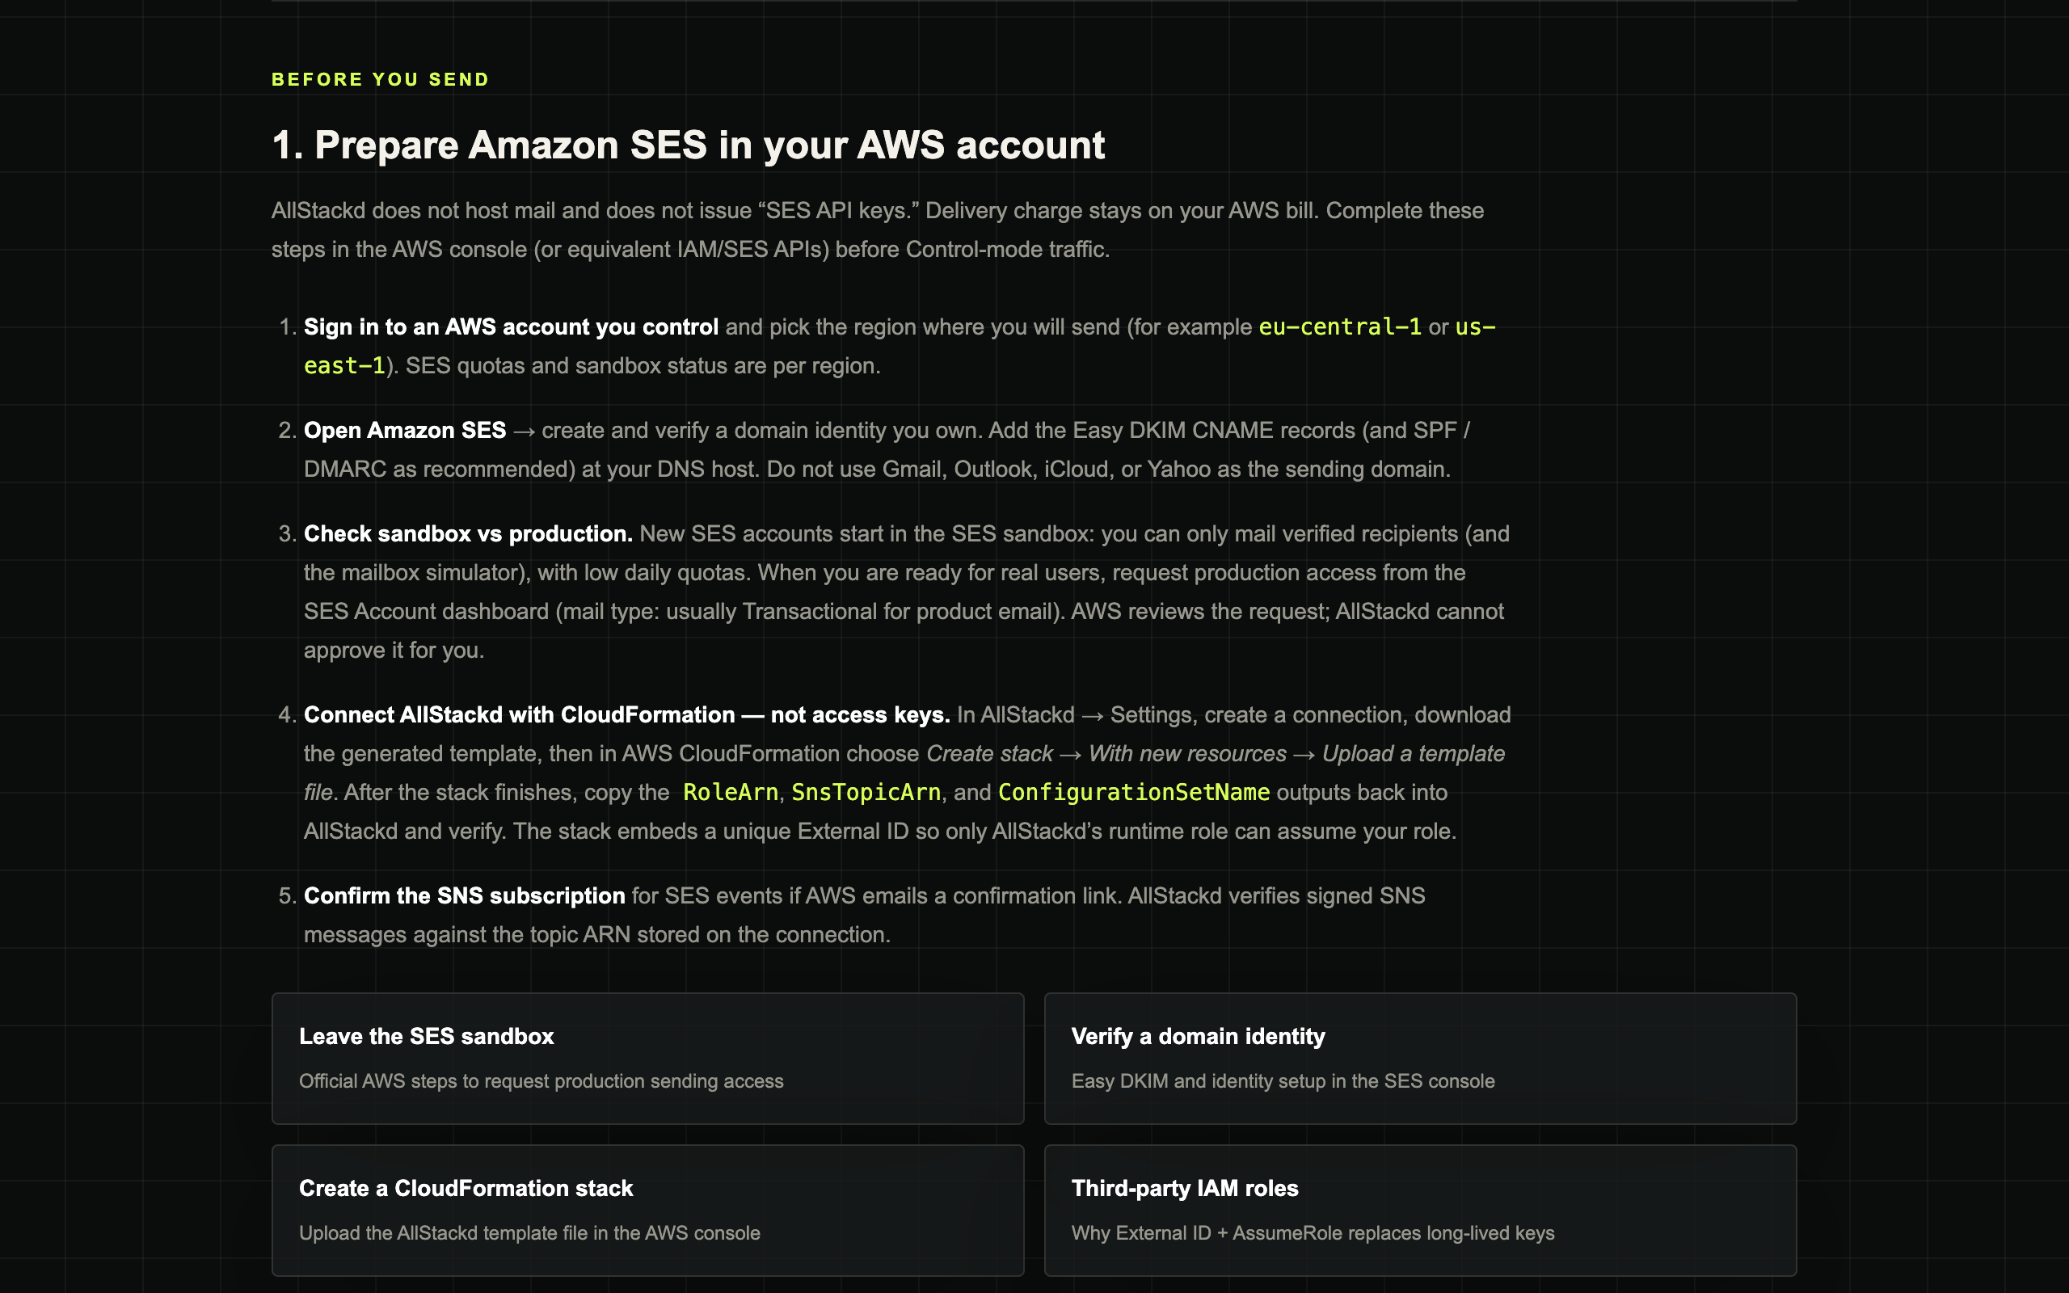The height and width of the screenshot is (1293, 2069).
Task: Click the italic 'Upload a template' text
Action: pos(1414,753)
